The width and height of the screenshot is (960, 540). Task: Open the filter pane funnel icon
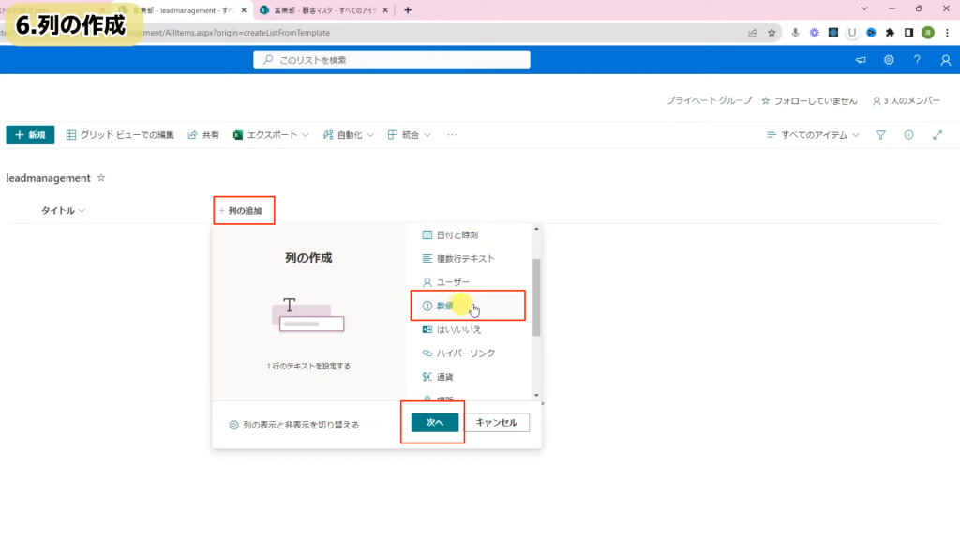(880, 135)
